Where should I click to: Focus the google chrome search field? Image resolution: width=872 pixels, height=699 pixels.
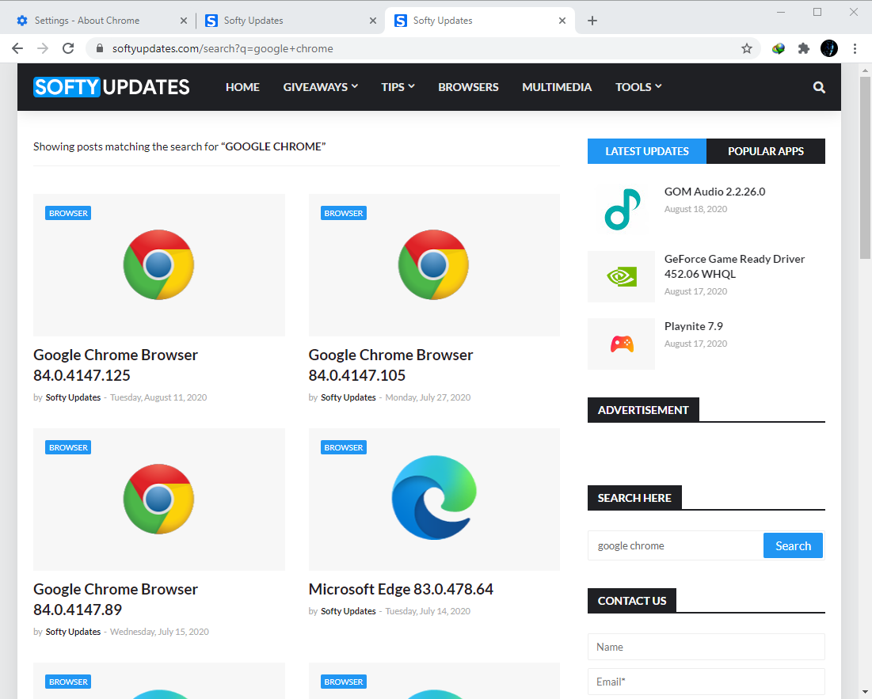[676, 545]
